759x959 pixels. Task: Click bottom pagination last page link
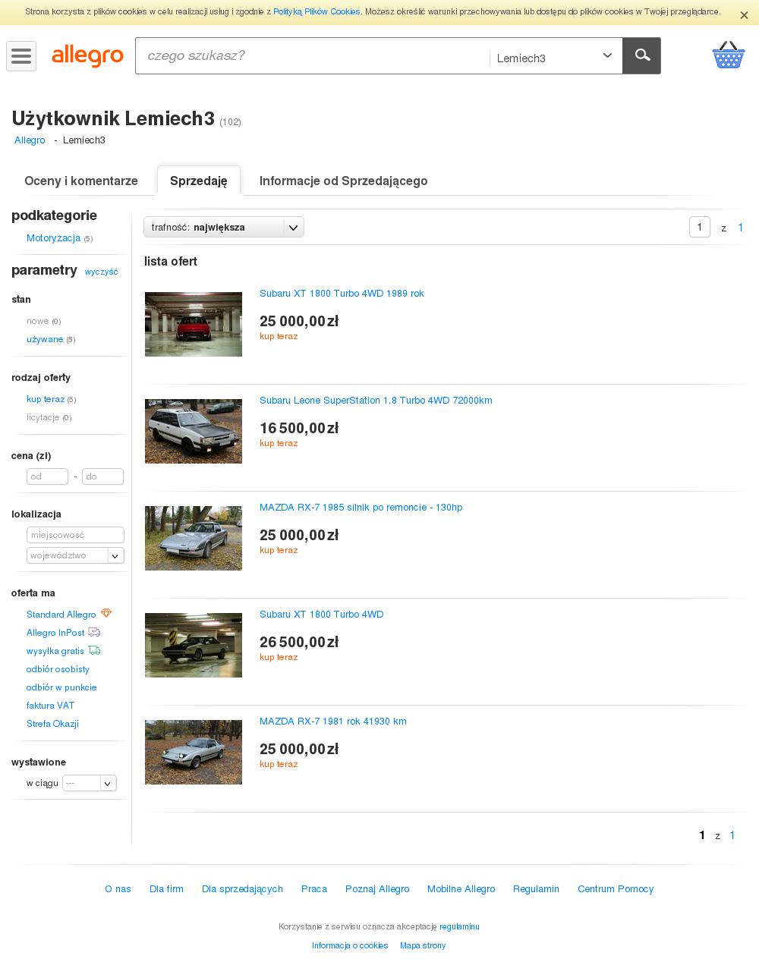(732, 835)
